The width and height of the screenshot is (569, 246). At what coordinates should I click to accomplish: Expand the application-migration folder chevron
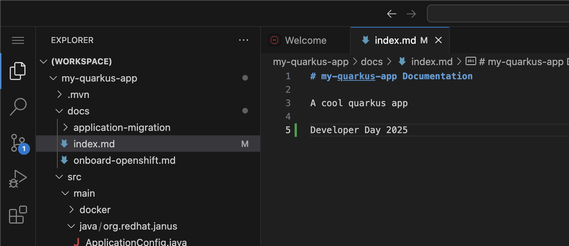(66, 127)
